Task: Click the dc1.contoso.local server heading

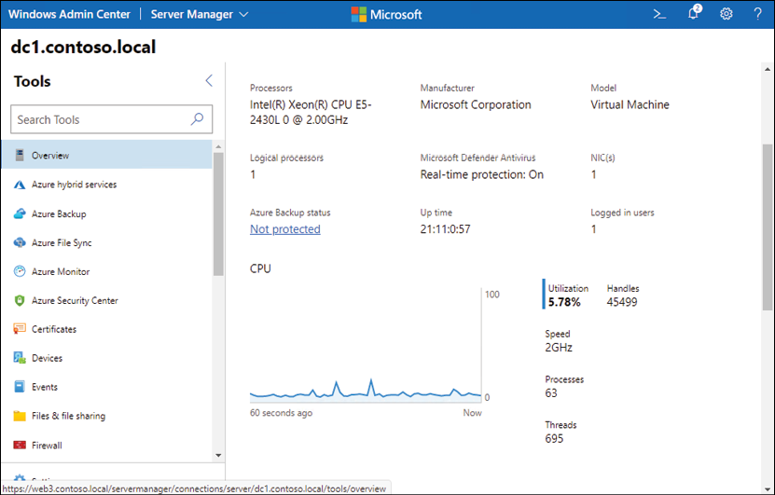Action: point(83,47)
